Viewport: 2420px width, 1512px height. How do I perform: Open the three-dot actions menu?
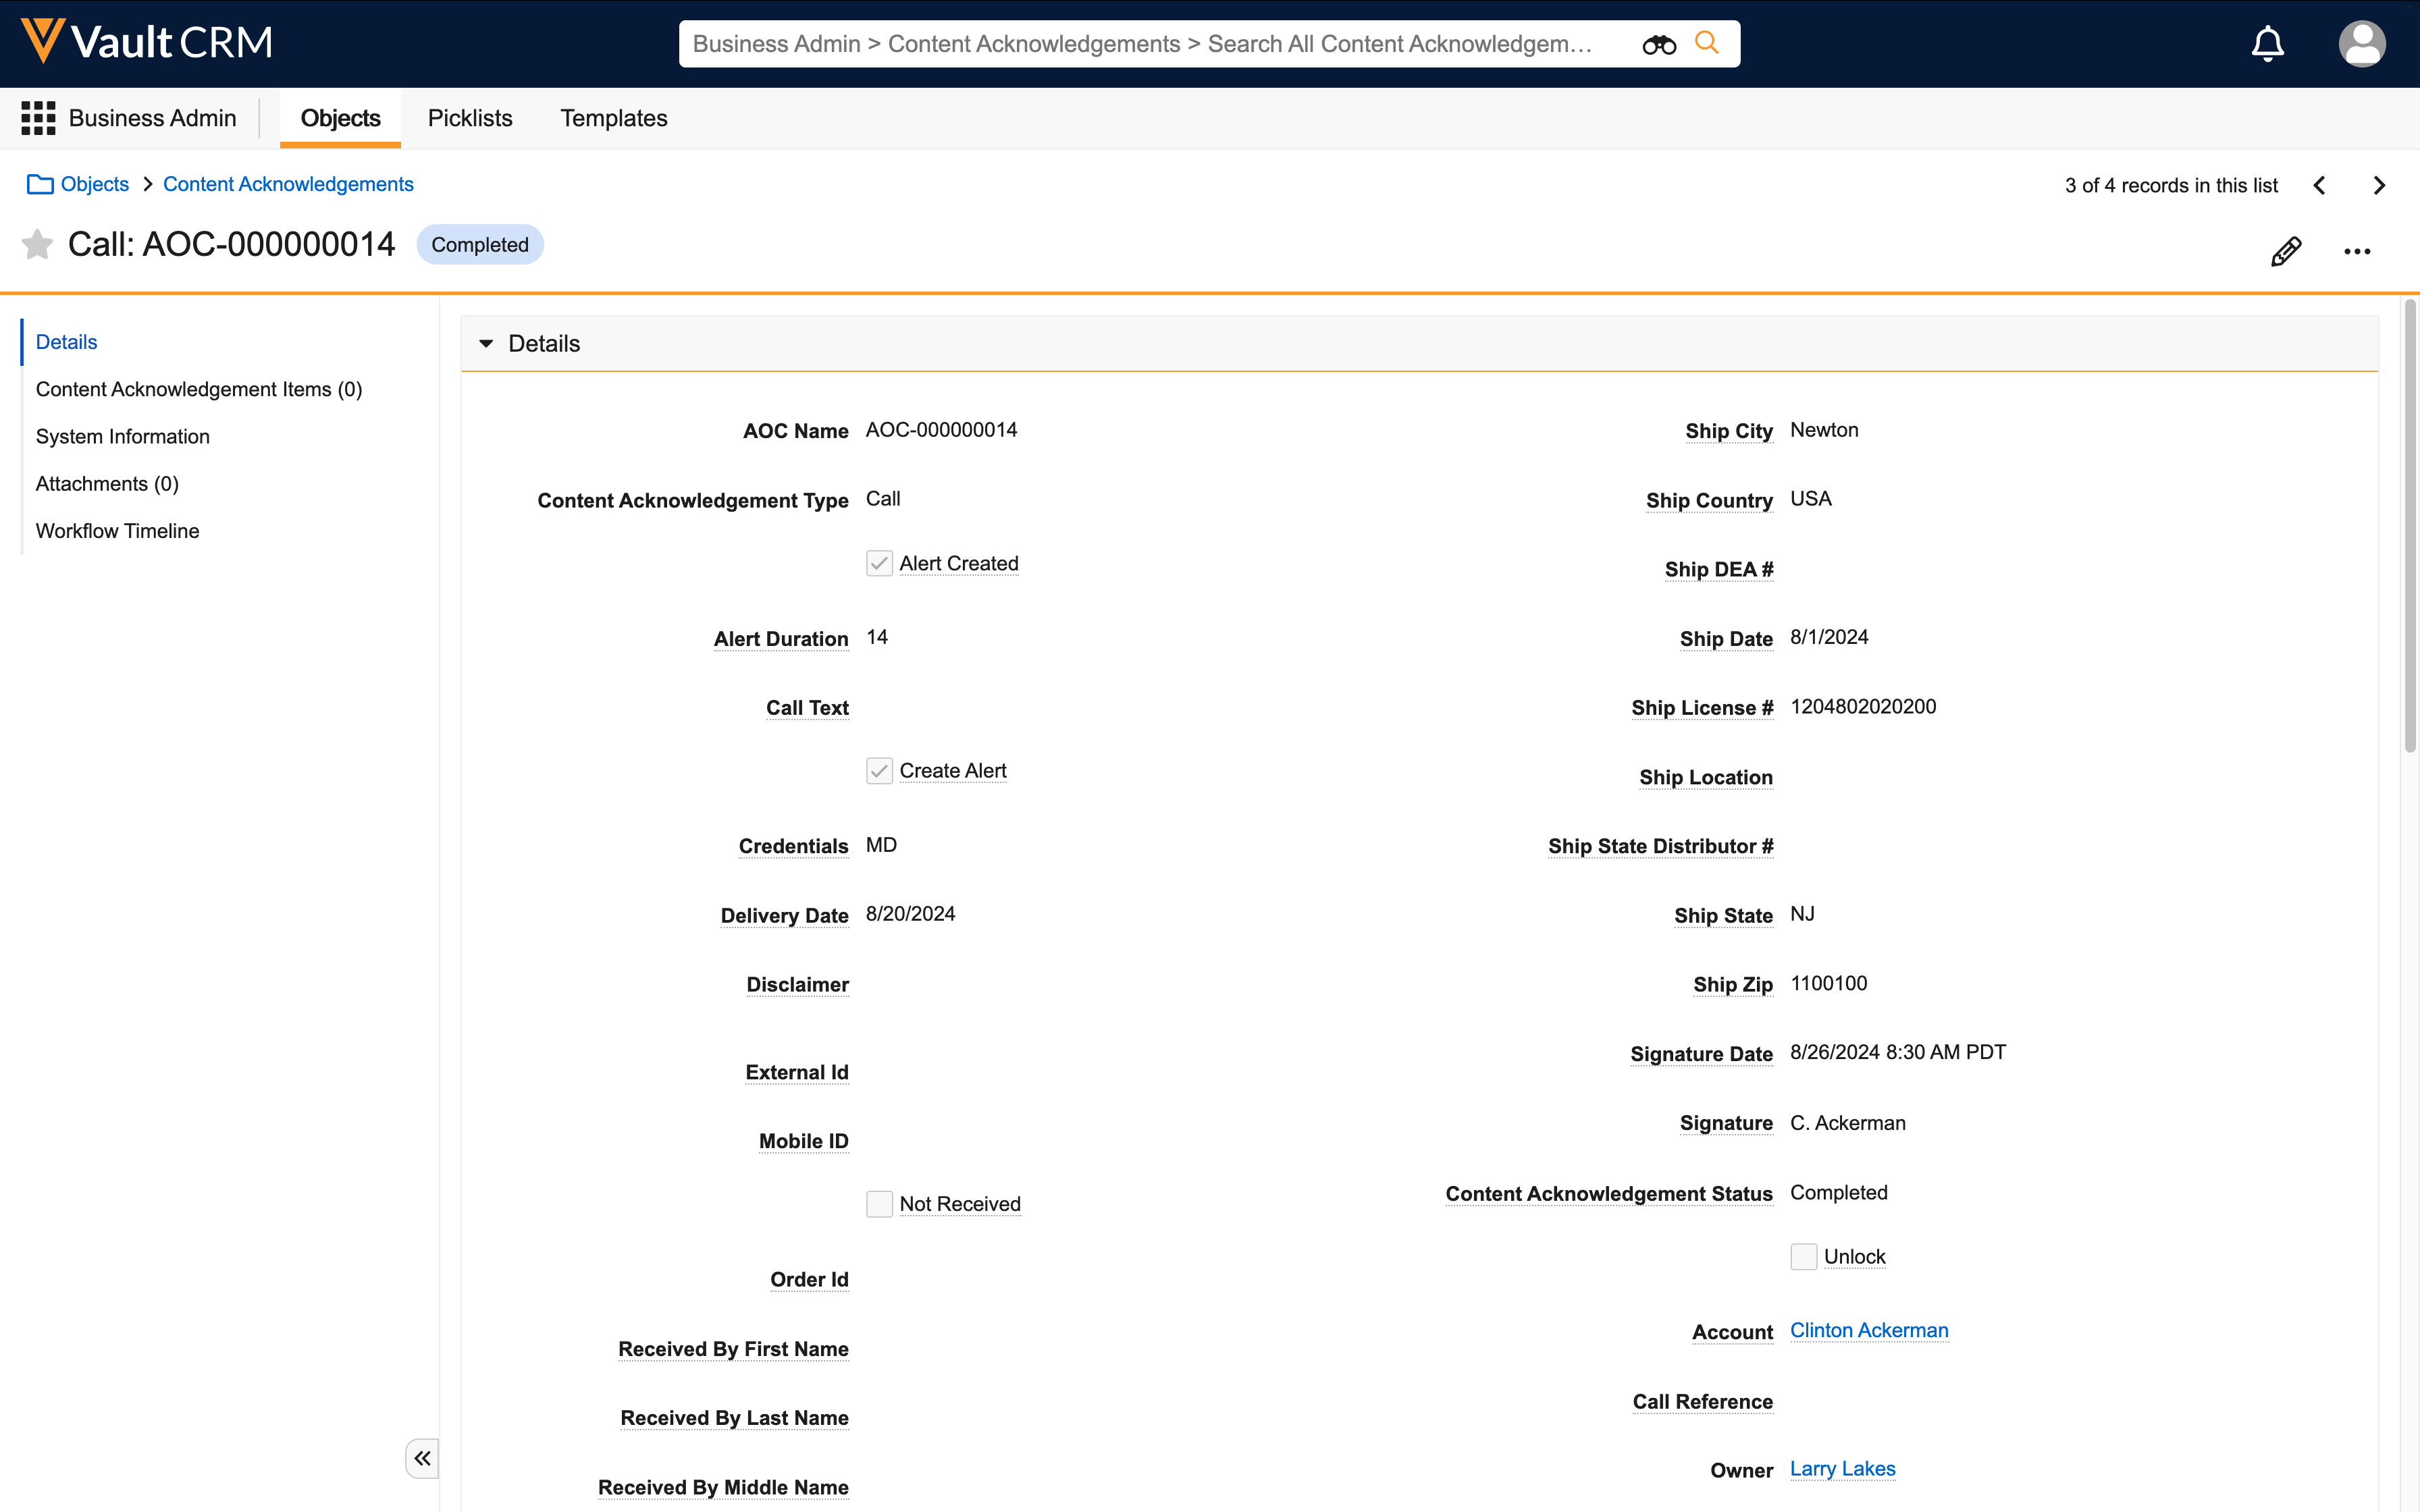pos(2357,251)
